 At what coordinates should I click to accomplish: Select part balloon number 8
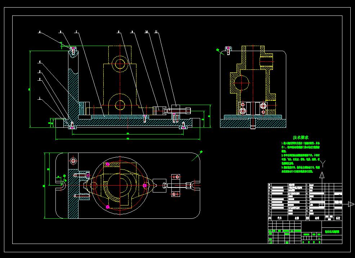(x=118, y=32)
